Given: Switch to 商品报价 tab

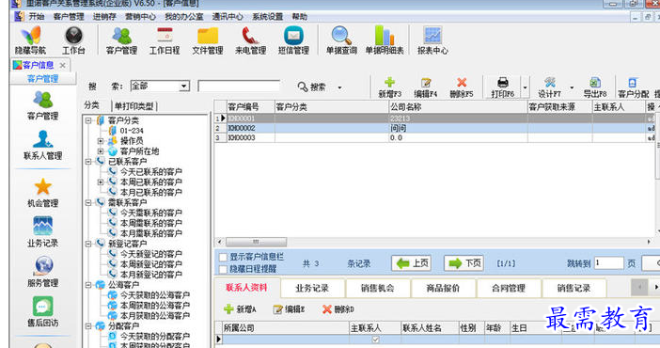Looking at the screenshot, I should [443, 288].
